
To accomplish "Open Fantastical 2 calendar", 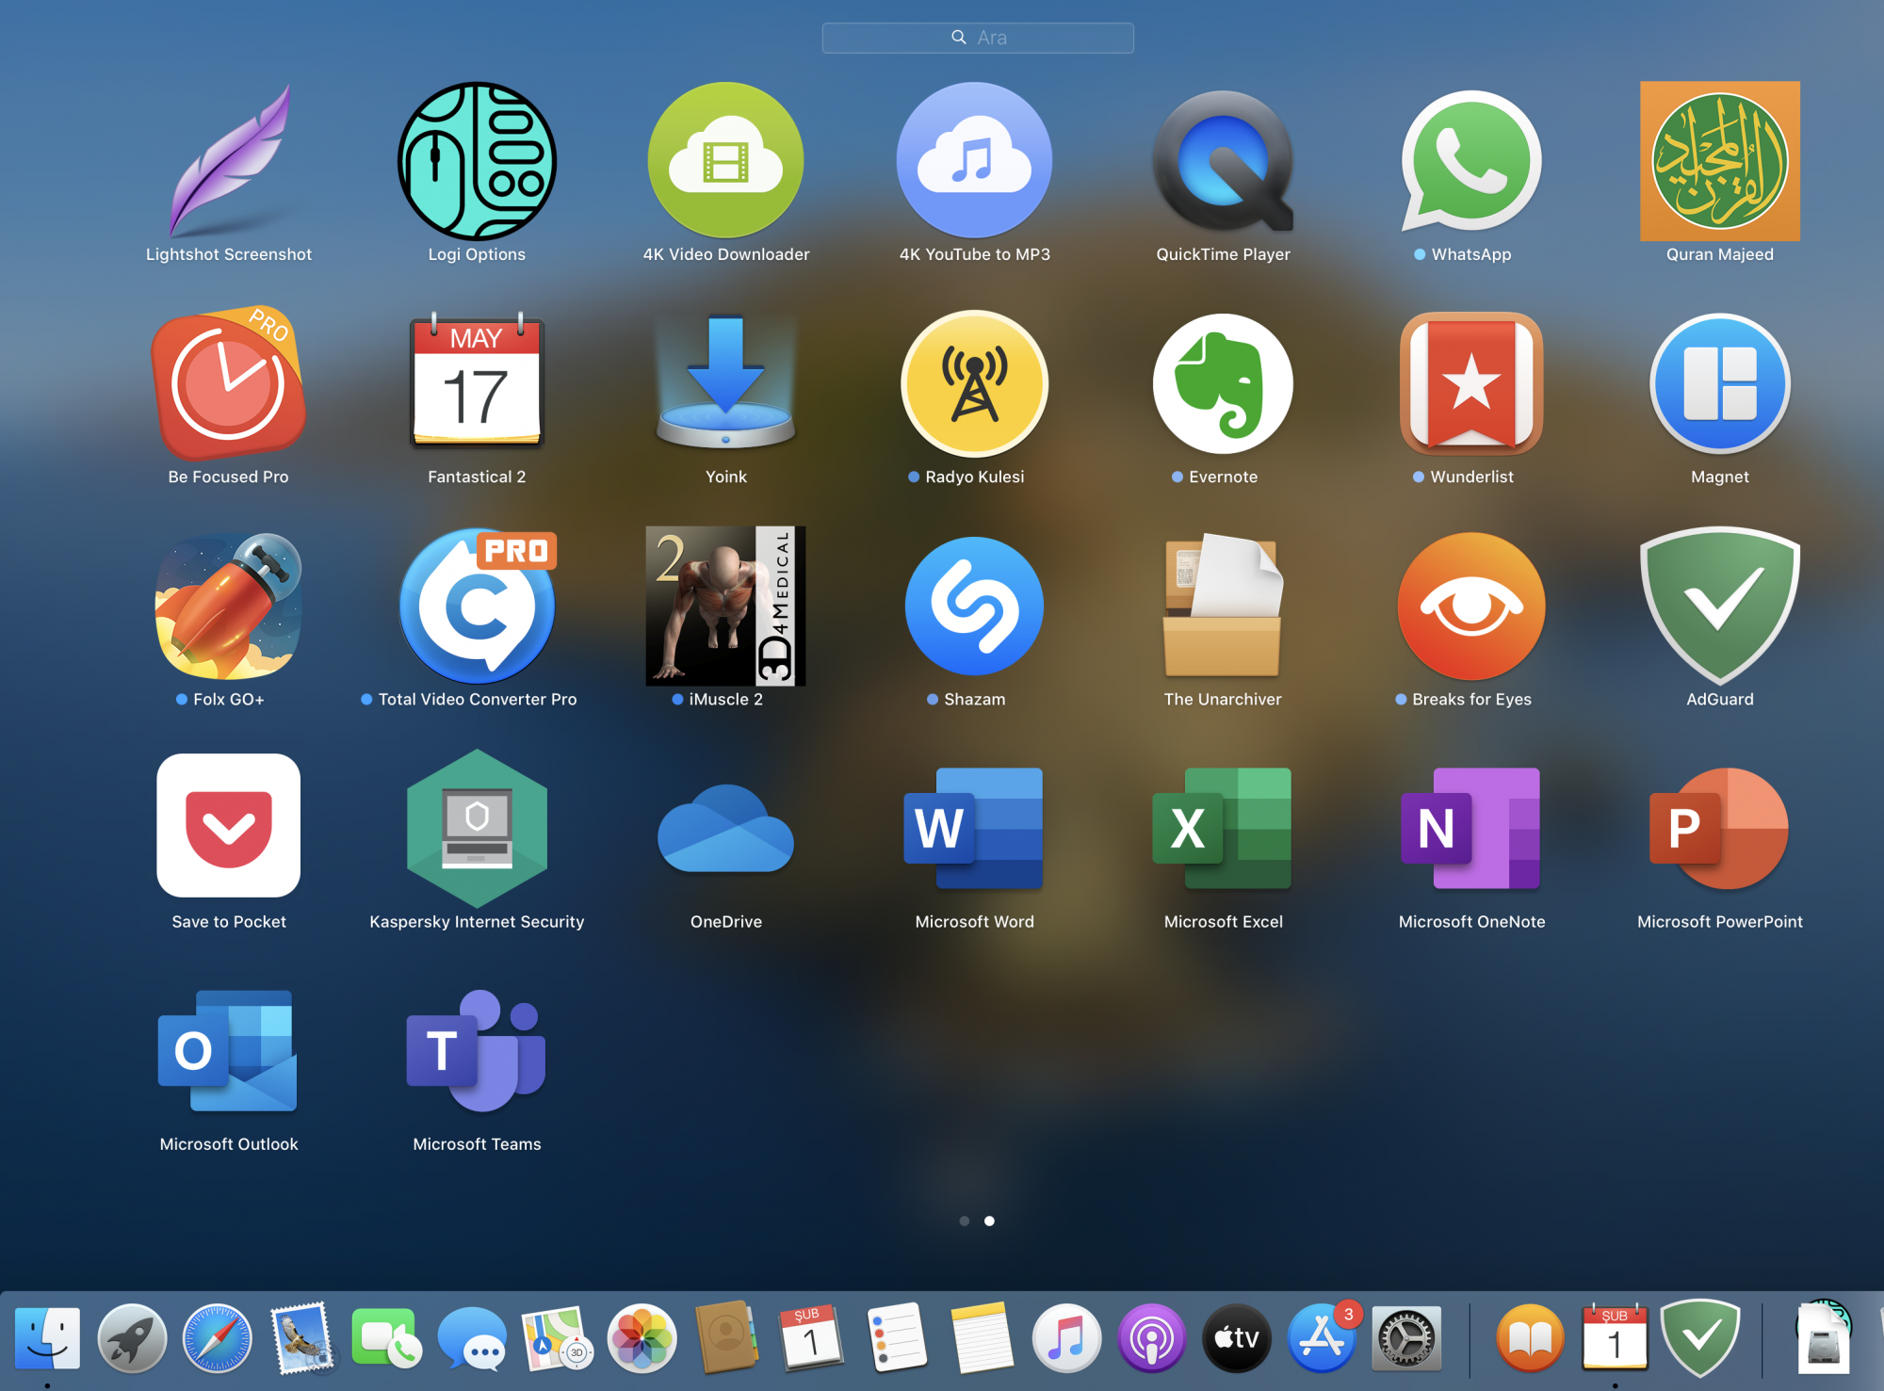I will [477, 382].
